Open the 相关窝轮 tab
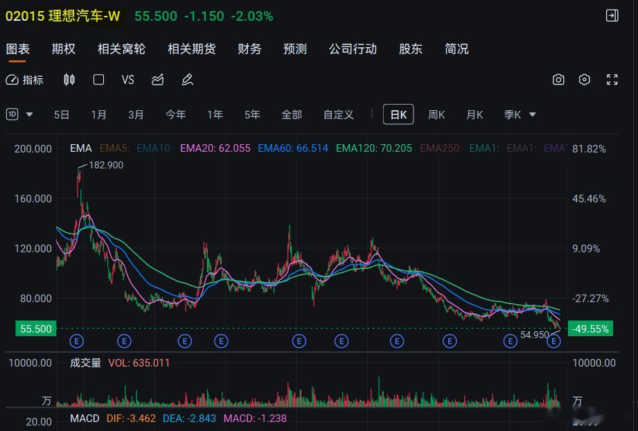This screenshot has width=638, height=431. coord(121,49)
